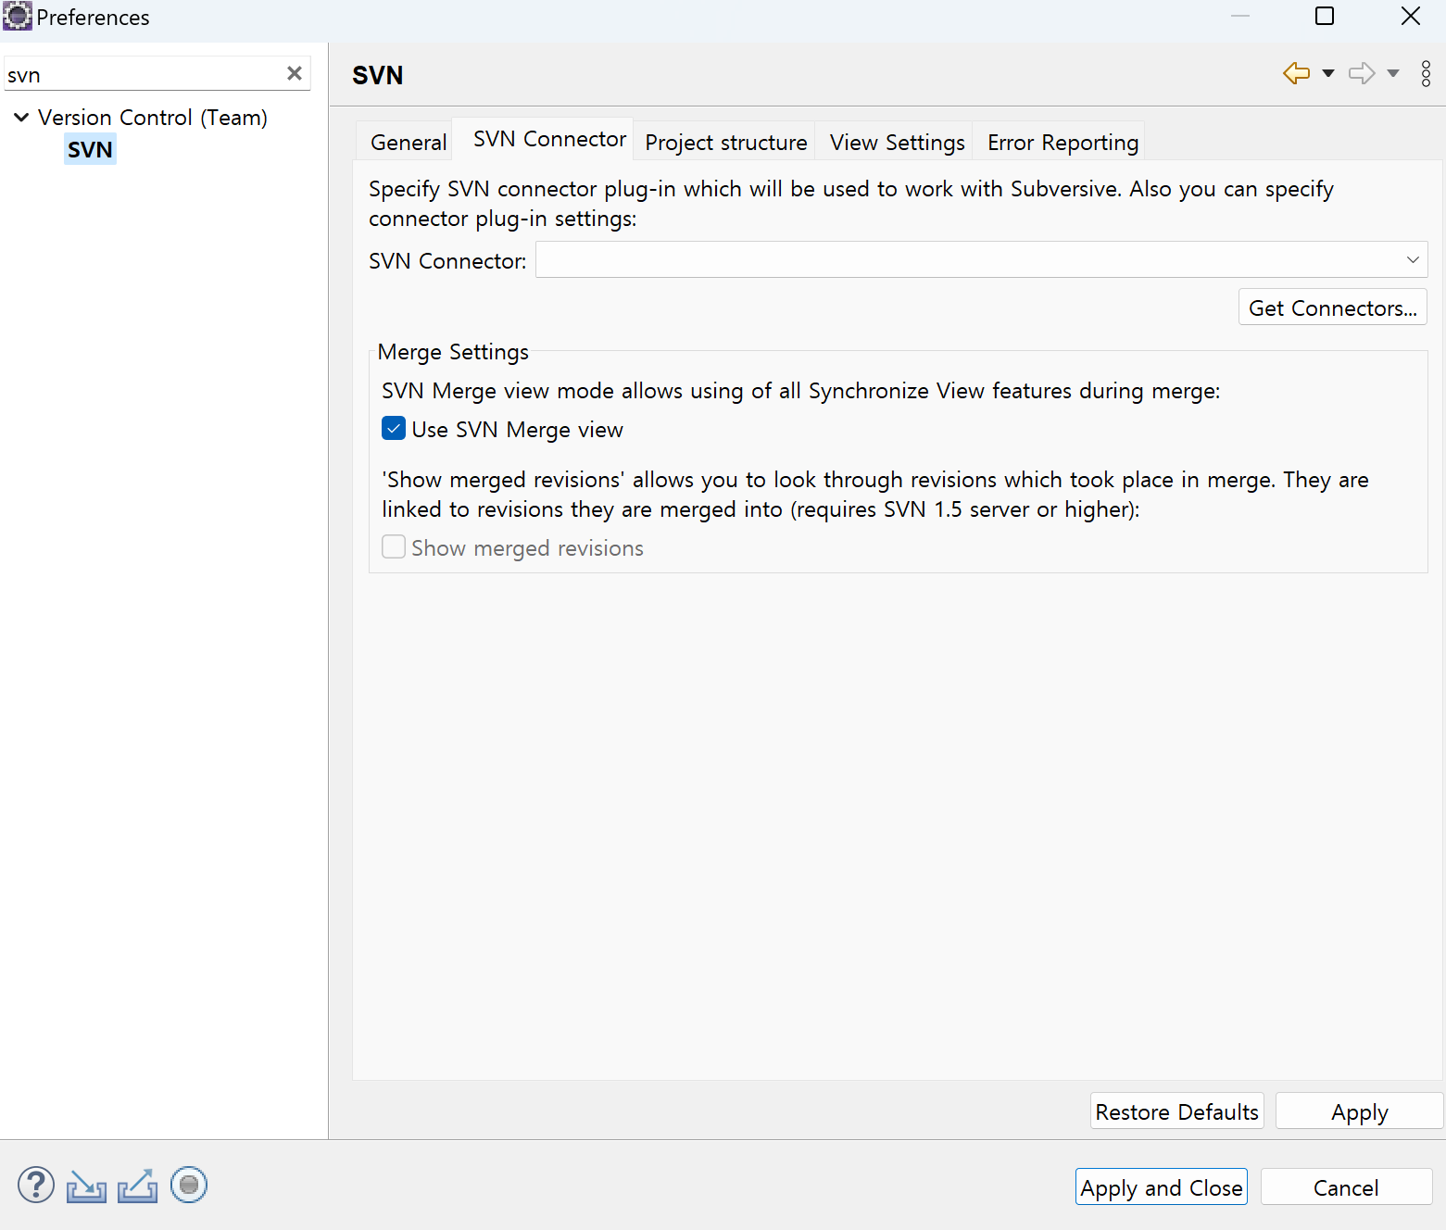Click the Export preferences icon

point(137,1186)
